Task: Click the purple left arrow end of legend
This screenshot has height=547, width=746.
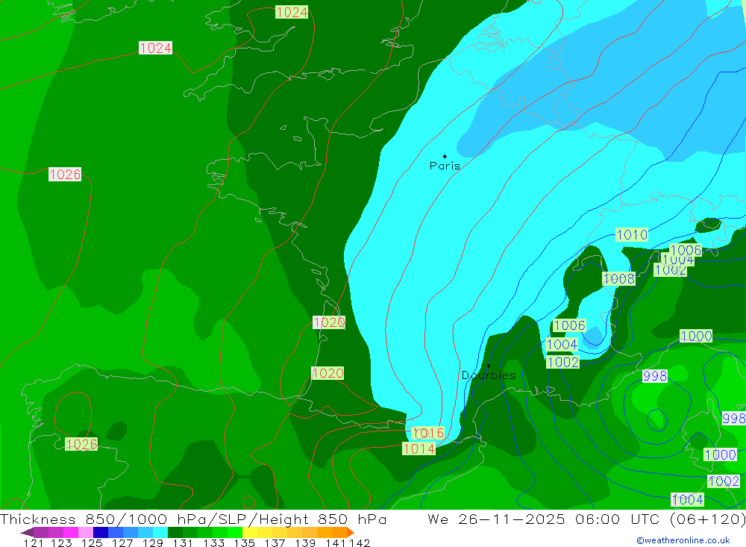Action: point(27,532)
